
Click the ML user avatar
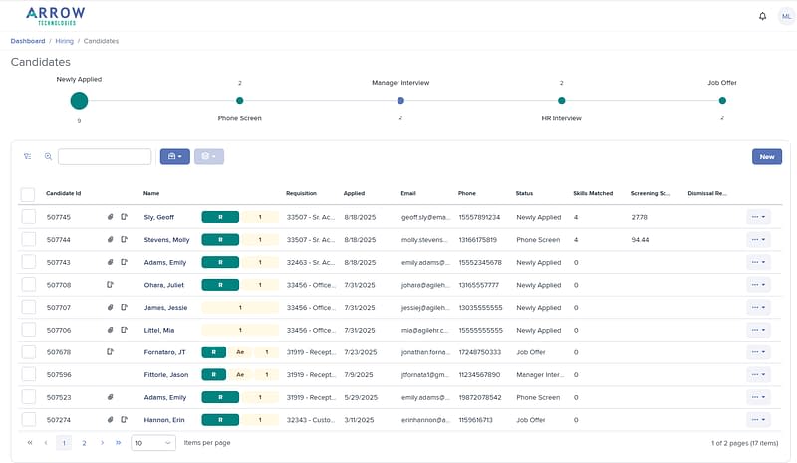786,16
